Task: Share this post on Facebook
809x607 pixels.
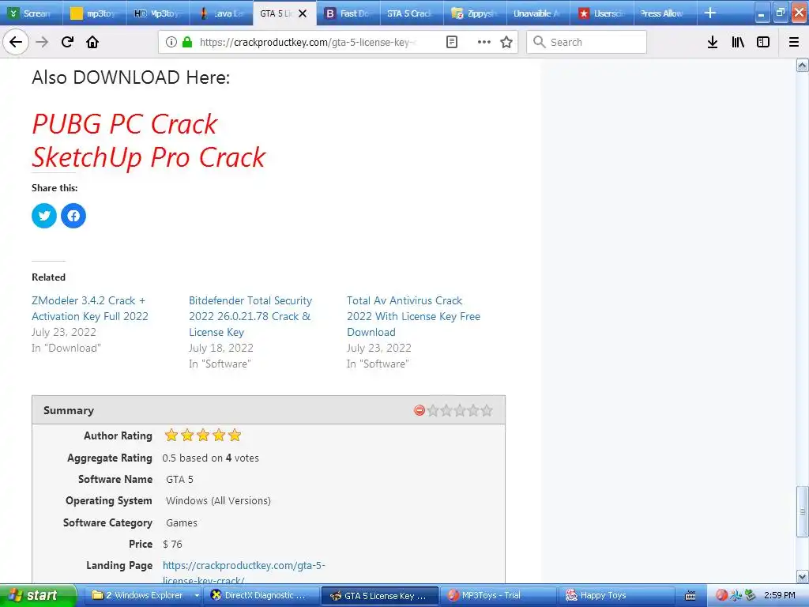Action: (x=73, y=216)
